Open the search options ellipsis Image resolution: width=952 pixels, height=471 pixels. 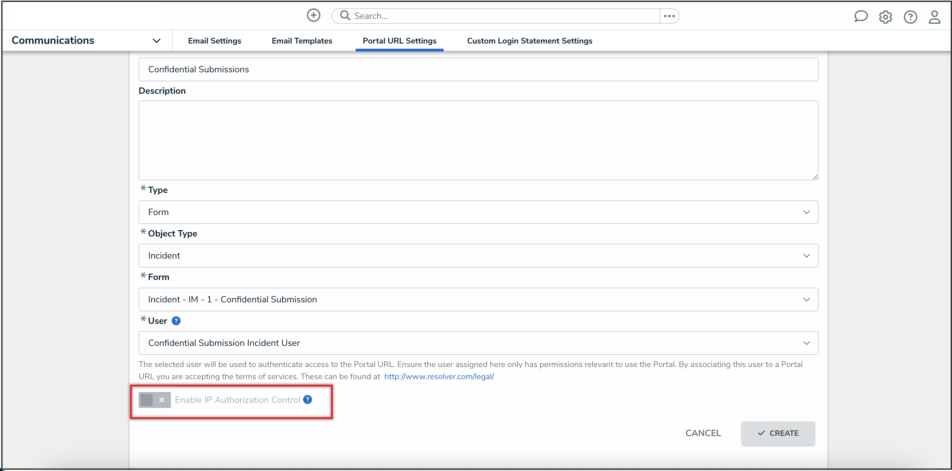click(x=669, y=16)
